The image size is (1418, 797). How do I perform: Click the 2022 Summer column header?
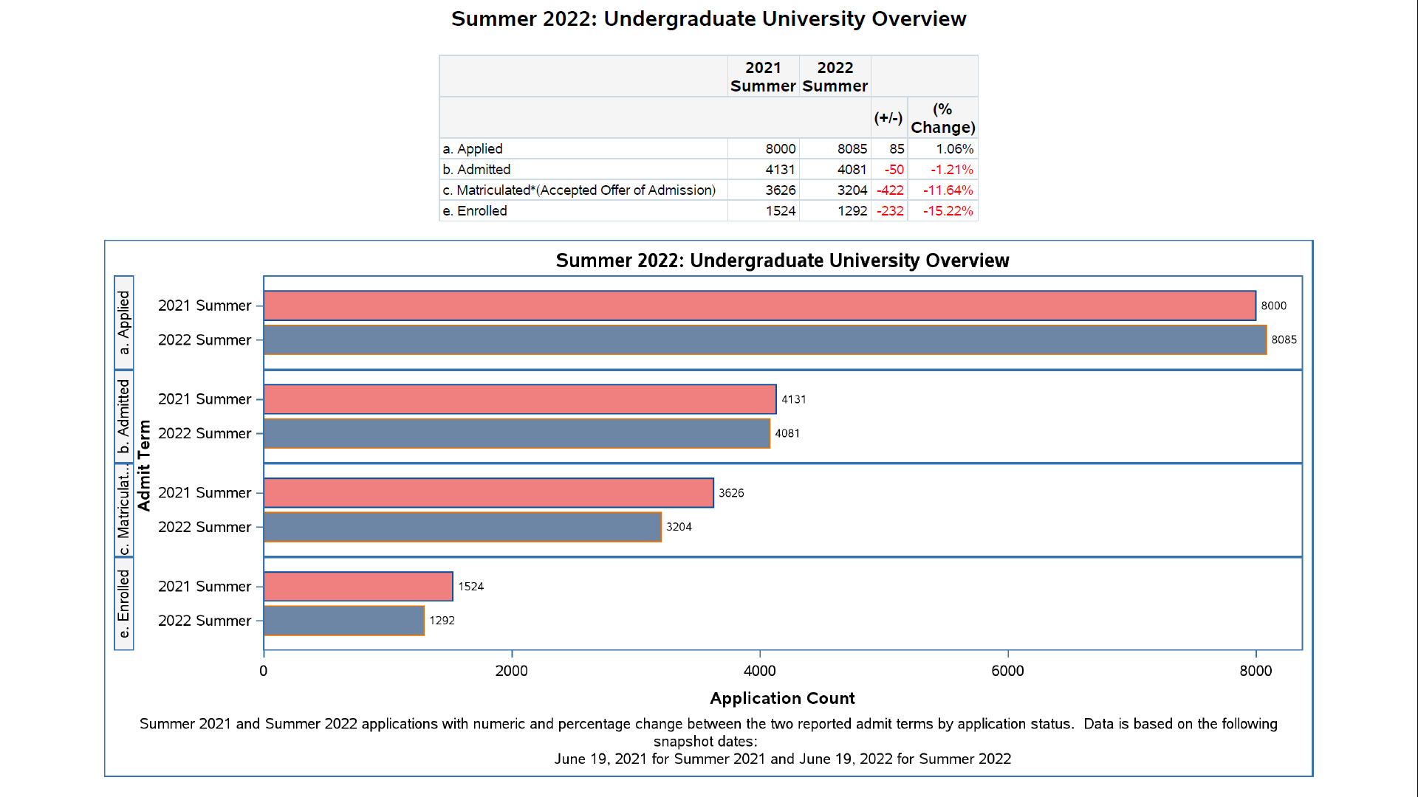(835, 77)
